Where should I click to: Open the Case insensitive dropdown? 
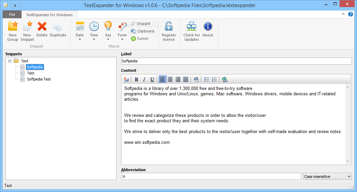[x=327, y=176]
